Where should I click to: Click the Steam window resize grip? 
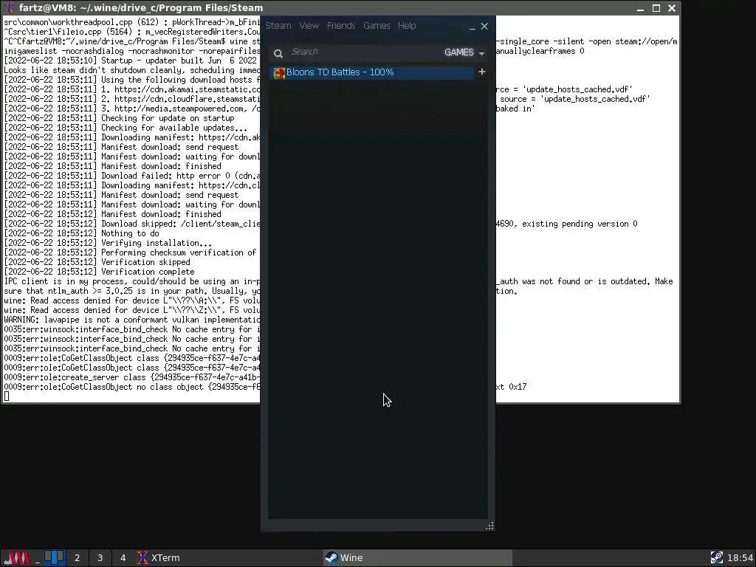tap(489, 526)
